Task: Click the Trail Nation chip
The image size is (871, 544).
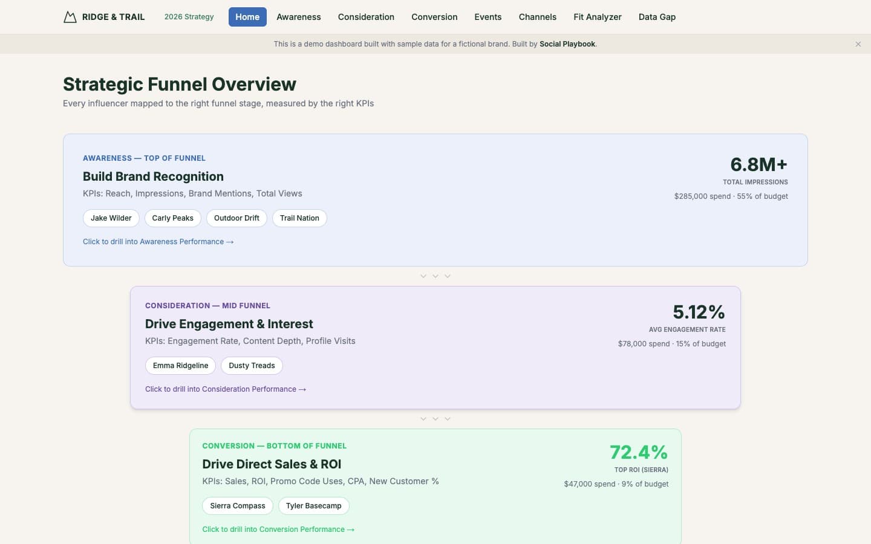Action: 299,218
